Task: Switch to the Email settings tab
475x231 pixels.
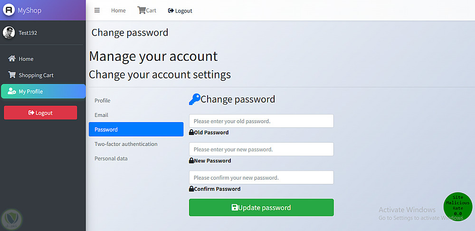Action: 101,115
